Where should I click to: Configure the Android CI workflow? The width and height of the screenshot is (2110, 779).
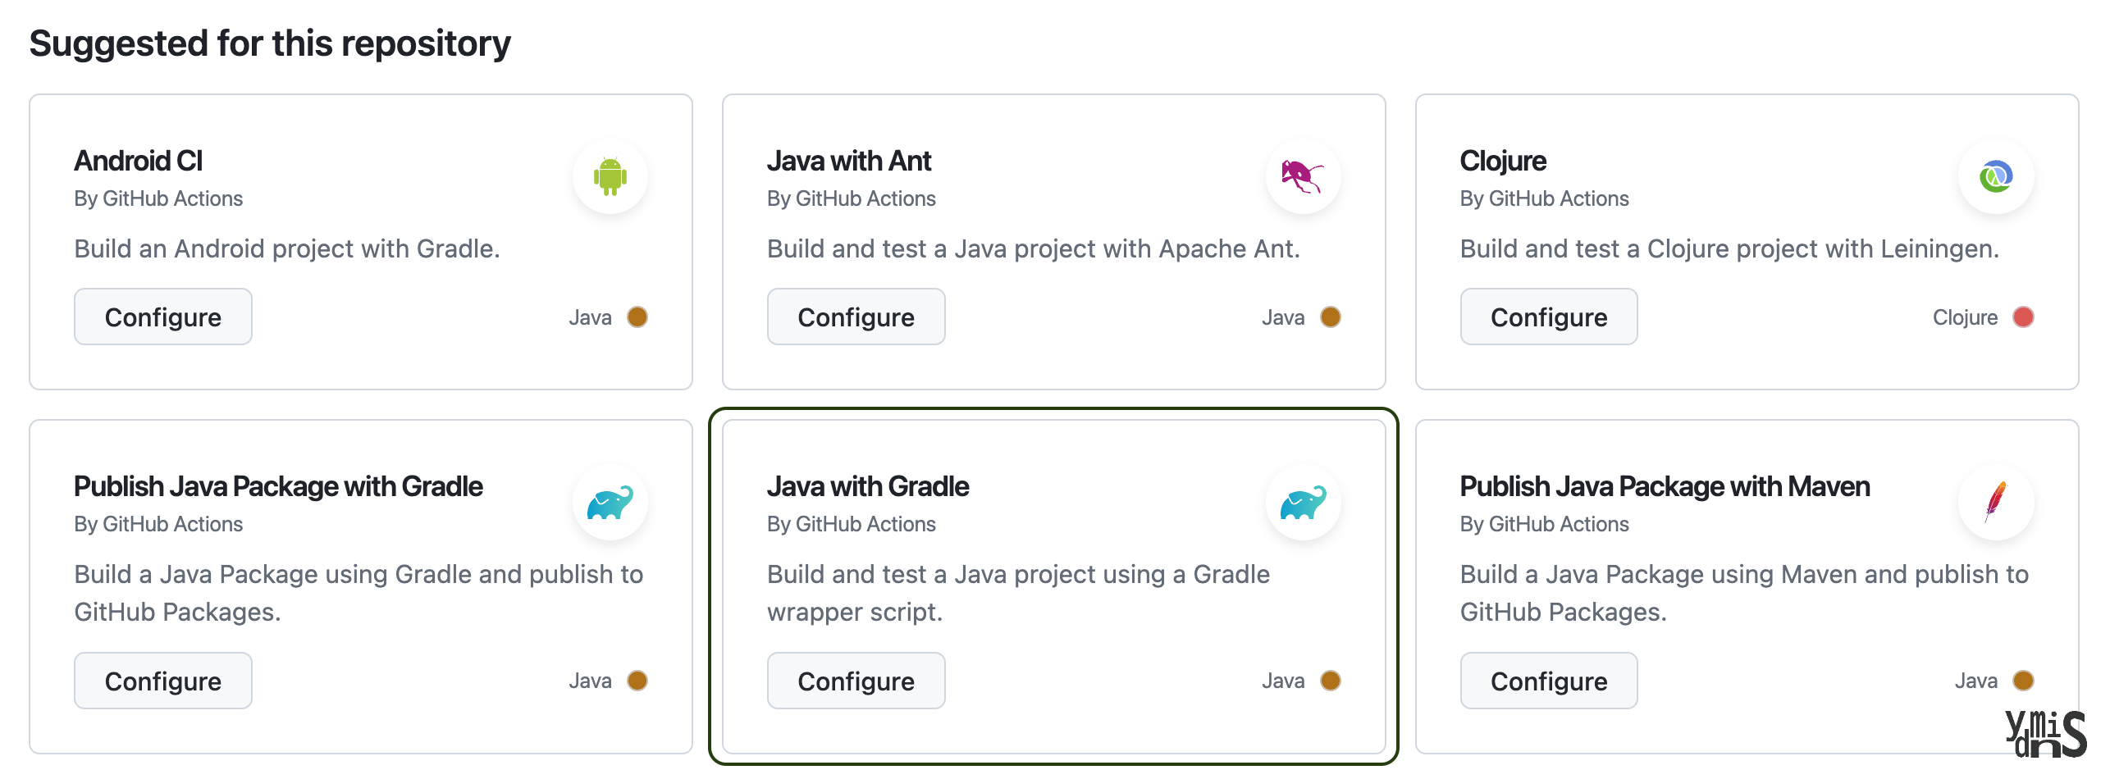(x=162, y=317)
